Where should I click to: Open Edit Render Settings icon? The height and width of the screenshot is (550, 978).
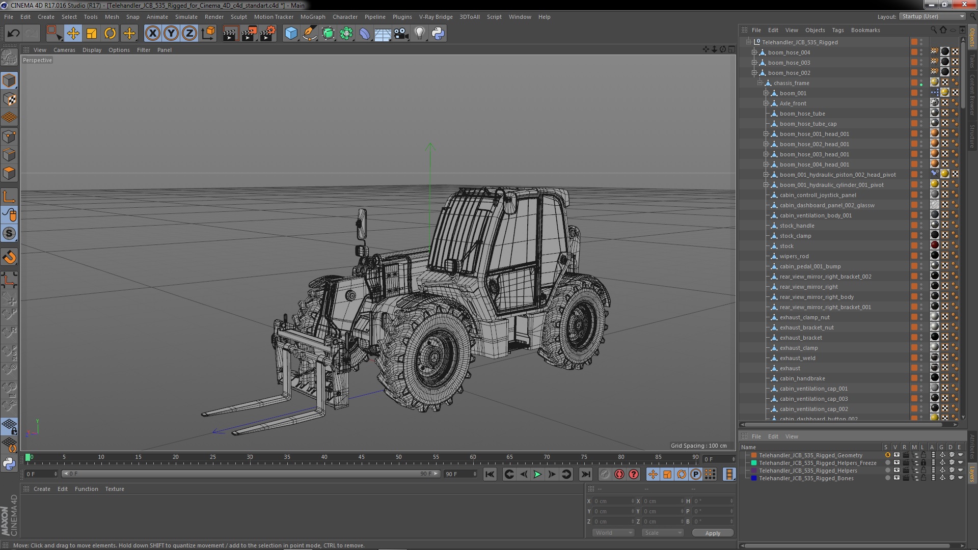click(268, 34)
